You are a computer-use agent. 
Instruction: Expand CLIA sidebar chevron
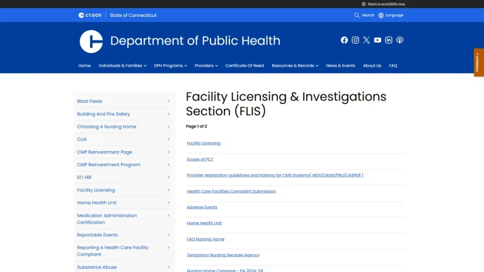168,139
